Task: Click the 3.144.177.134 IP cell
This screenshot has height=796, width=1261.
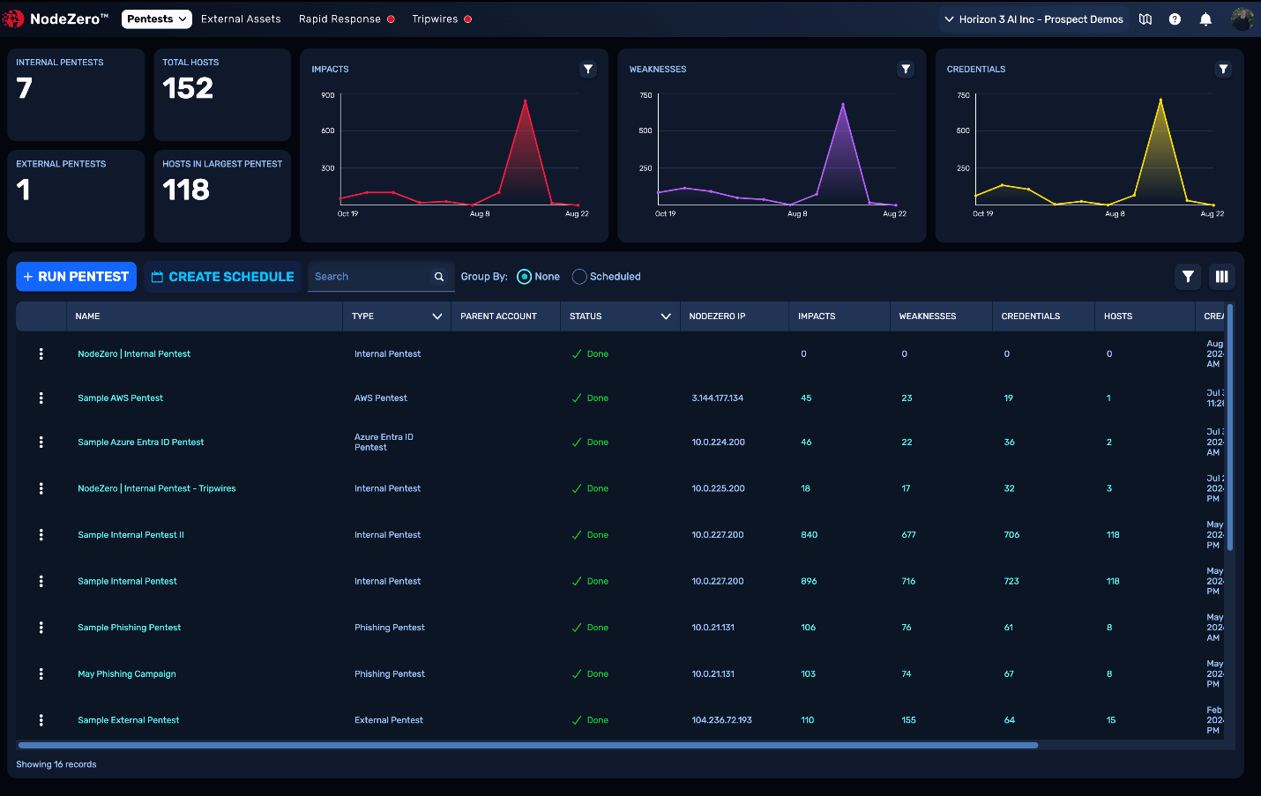Action: (x=717, y=398)
